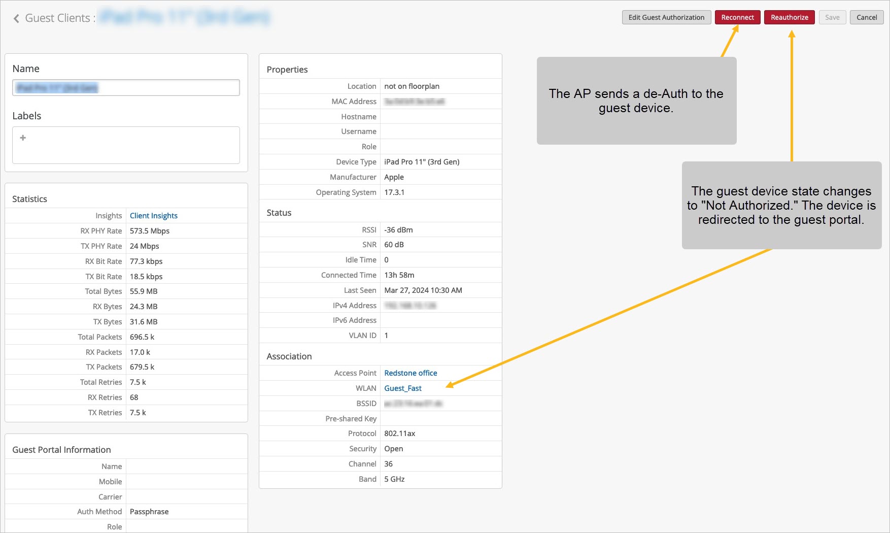The height and width of the screenshot is (533, 890).
Task: Select the SNR value 60 dB
Action: (394, 245)
